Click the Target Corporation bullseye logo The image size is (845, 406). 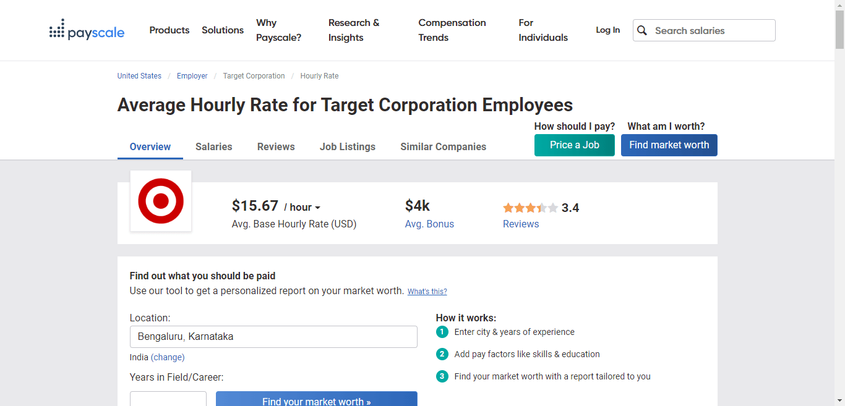click(x=161, y=201)
